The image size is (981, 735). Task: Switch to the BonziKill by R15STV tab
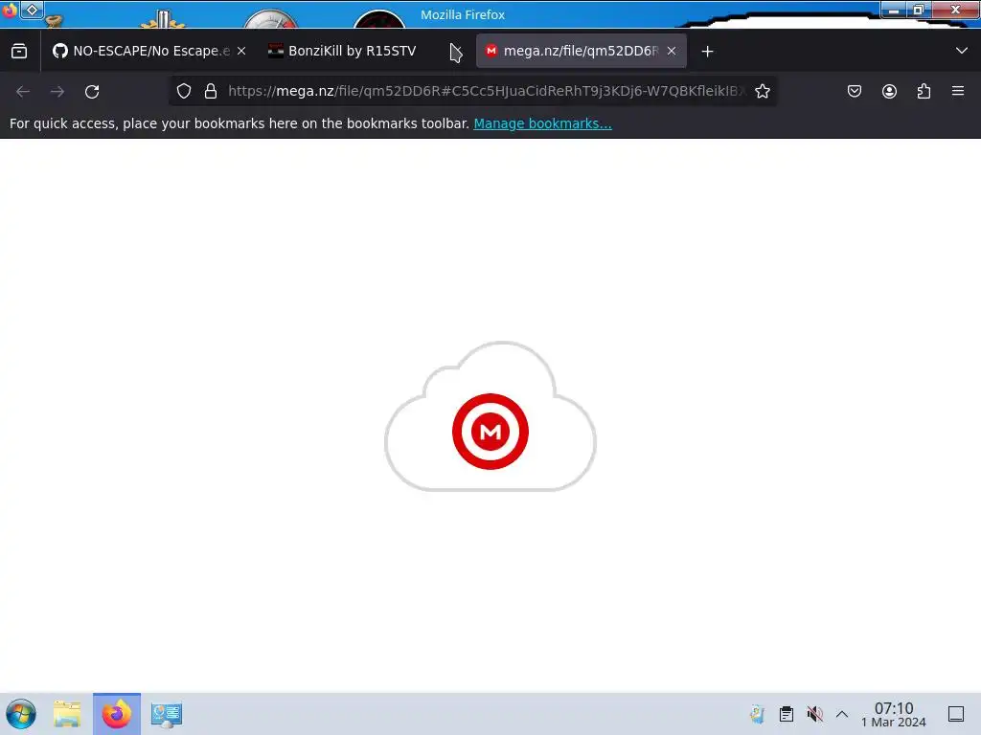[353, 51]
